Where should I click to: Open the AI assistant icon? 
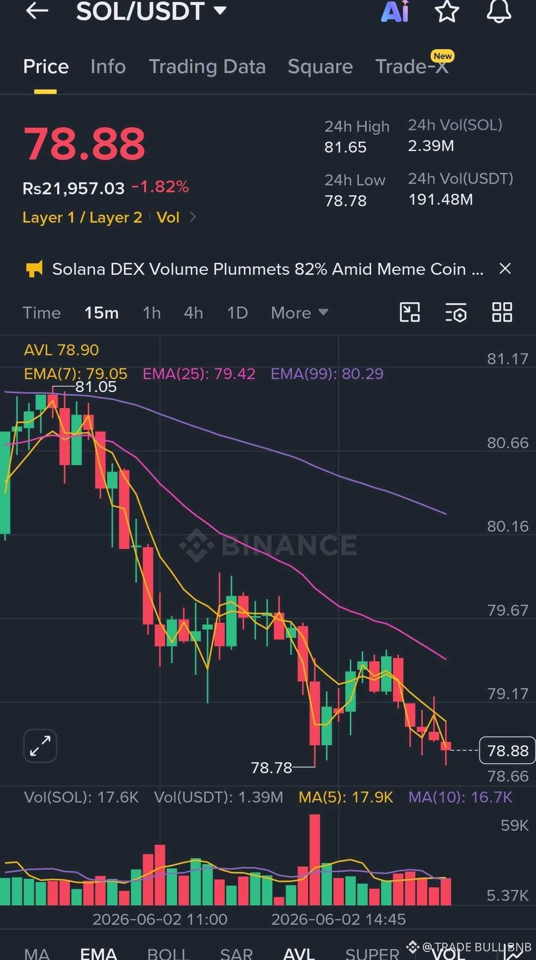coord(395,11)
